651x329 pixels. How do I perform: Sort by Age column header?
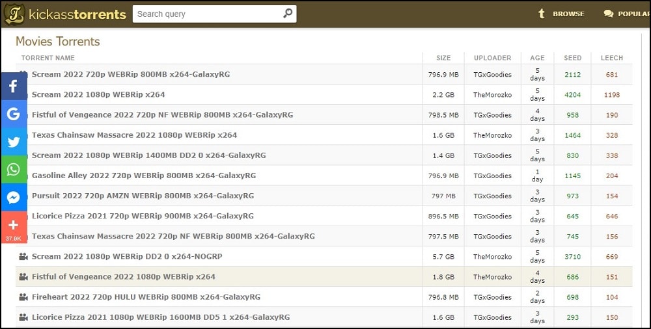(537, 58)
